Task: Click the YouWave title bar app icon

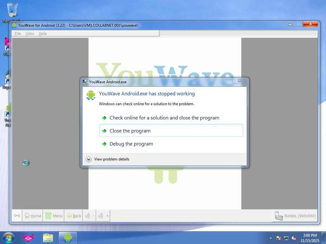Action: click(14, 25)
